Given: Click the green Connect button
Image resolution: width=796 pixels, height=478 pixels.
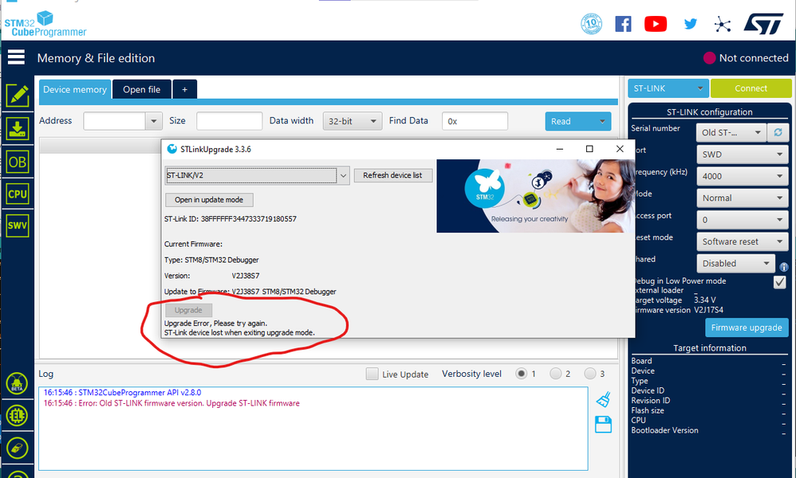Looking at the screenshot, I should click(x=751, y=88).
